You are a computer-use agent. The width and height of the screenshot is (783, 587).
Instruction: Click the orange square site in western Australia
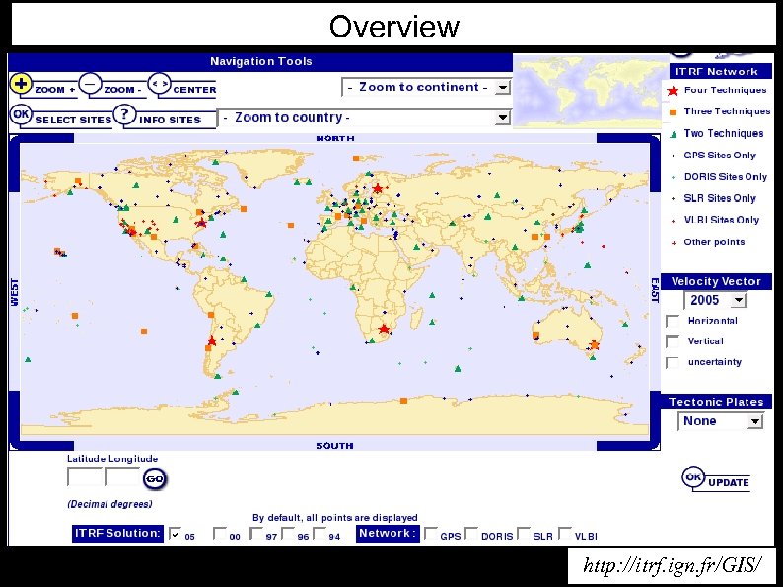click(x=535, y=335)
